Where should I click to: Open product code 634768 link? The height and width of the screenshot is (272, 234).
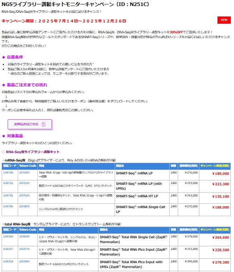pos(8,172)
